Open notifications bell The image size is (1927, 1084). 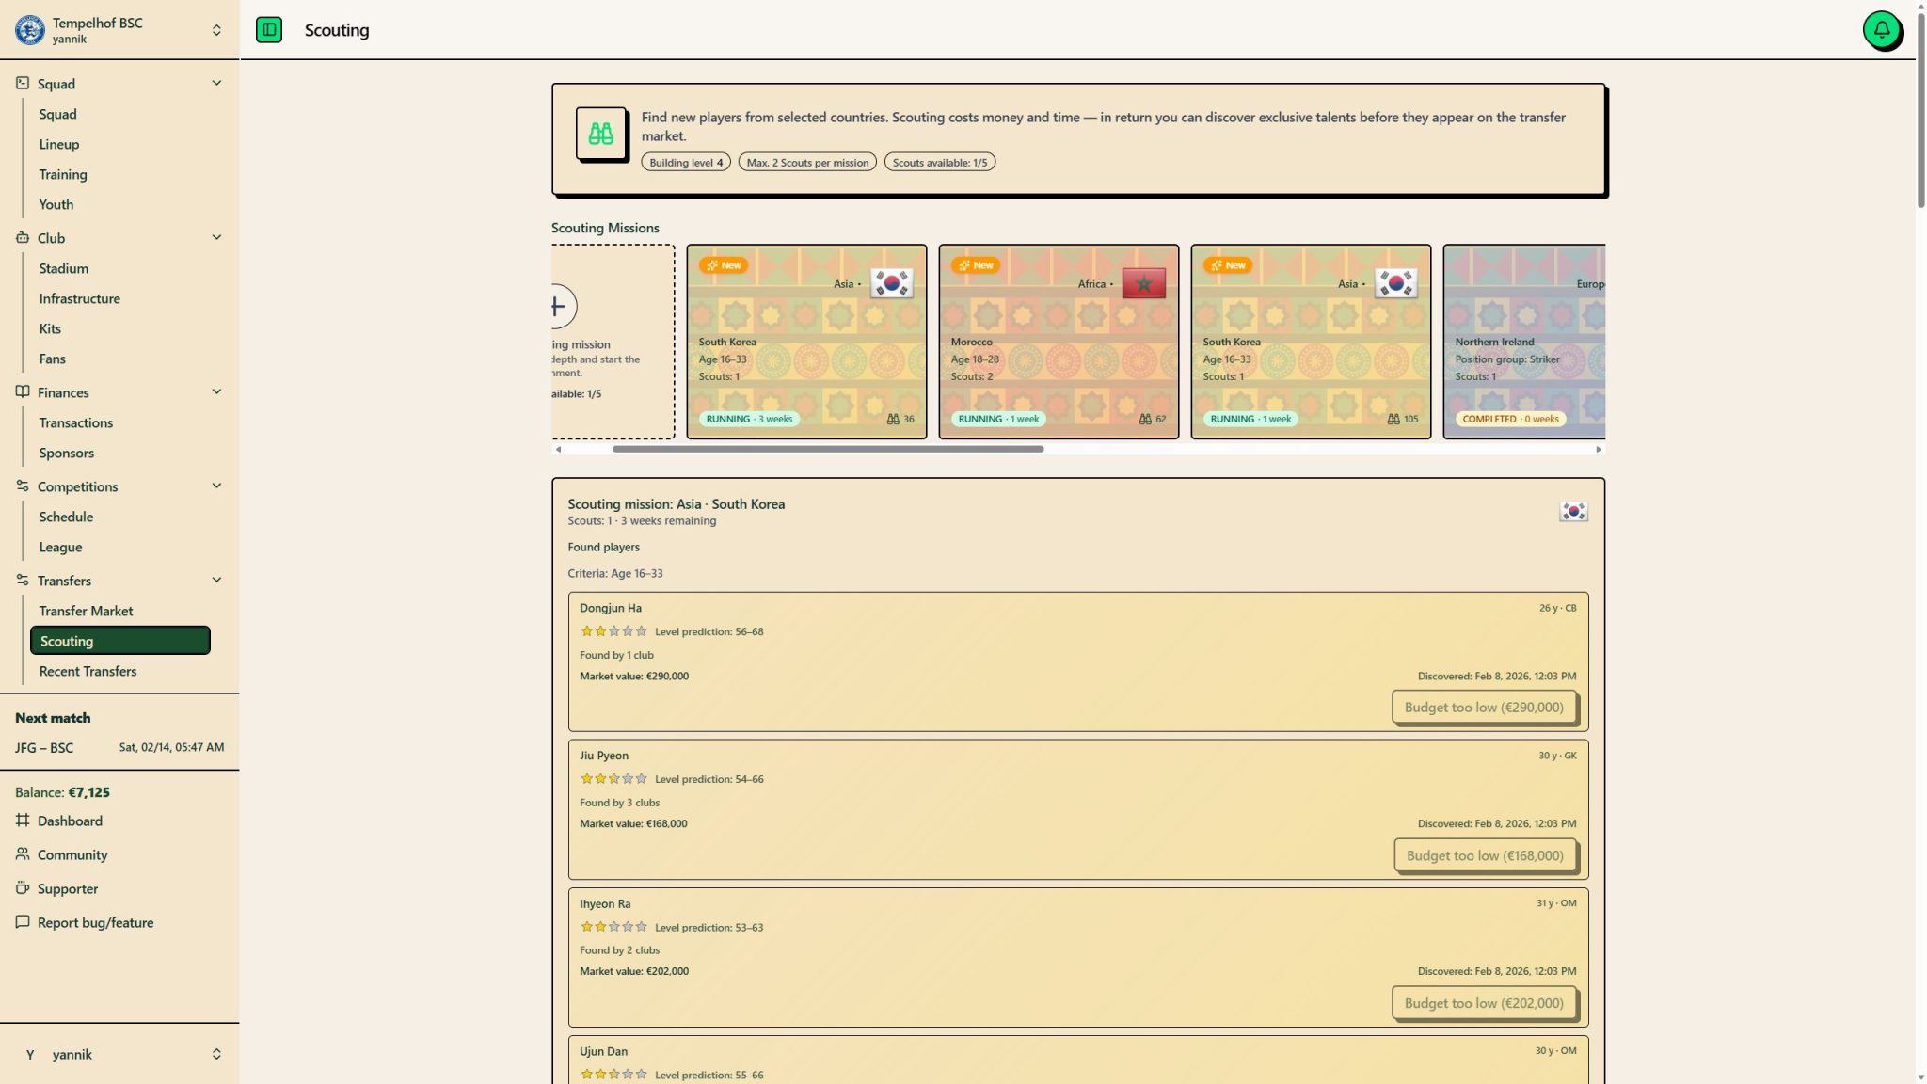tap(1882, 30)
